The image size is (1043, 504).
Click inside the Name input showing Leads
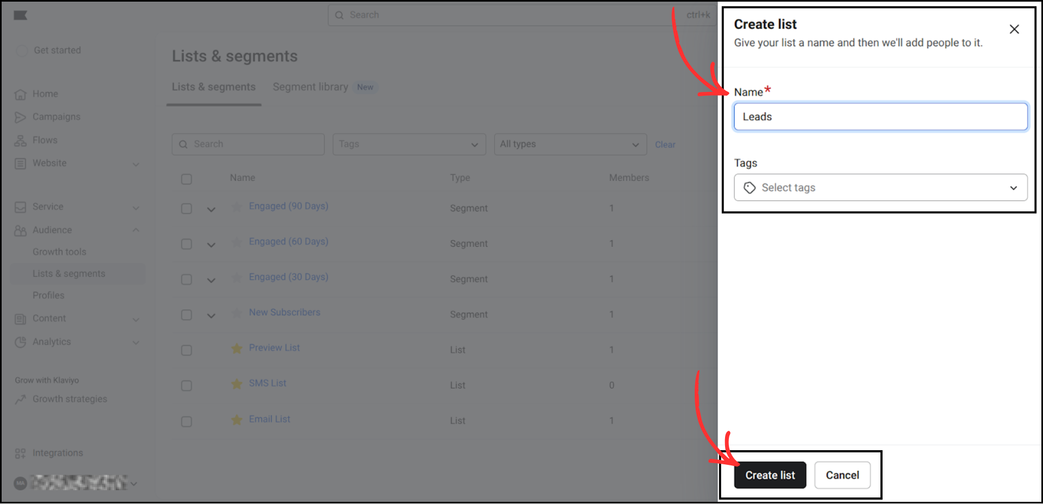pyautogui.click(x=880, y=116)
